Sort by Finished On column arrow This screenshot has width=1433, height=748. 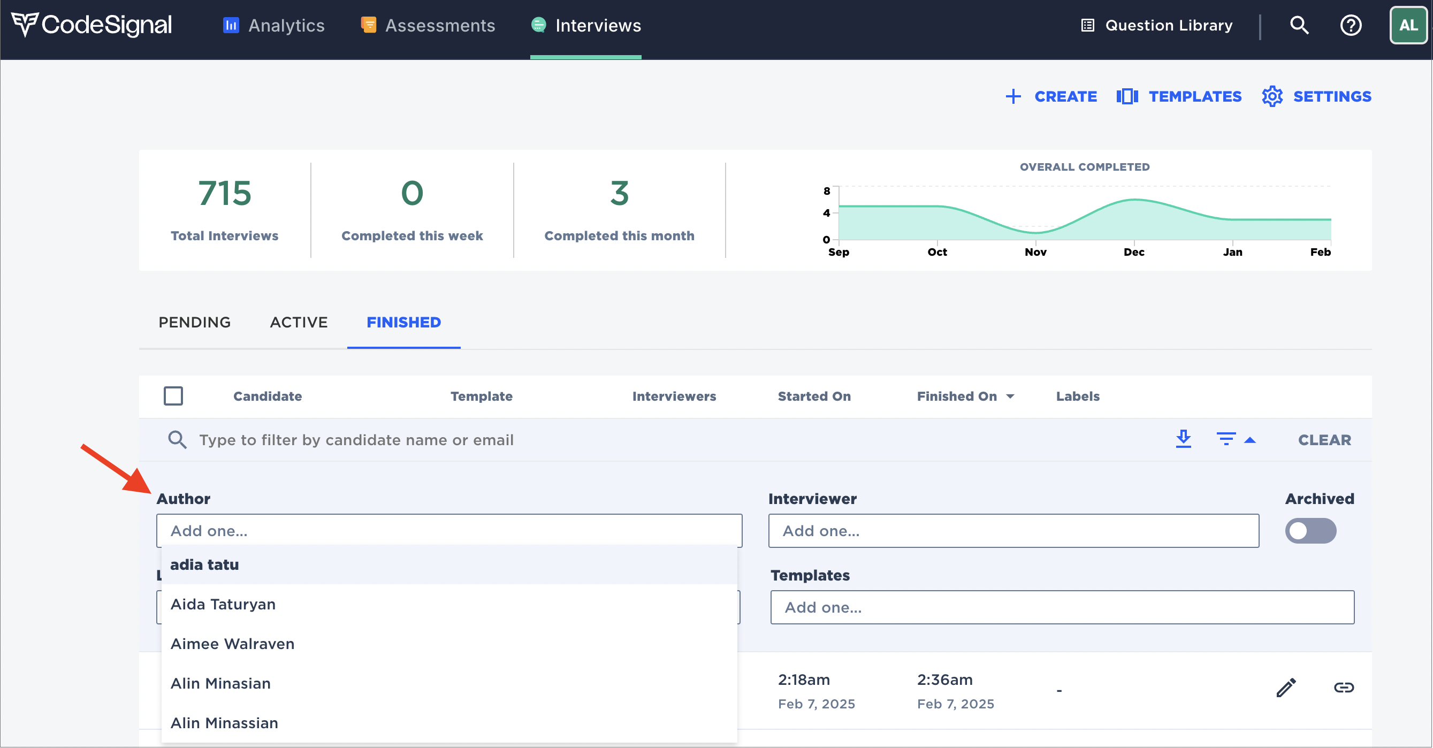tap(1010, 396)
